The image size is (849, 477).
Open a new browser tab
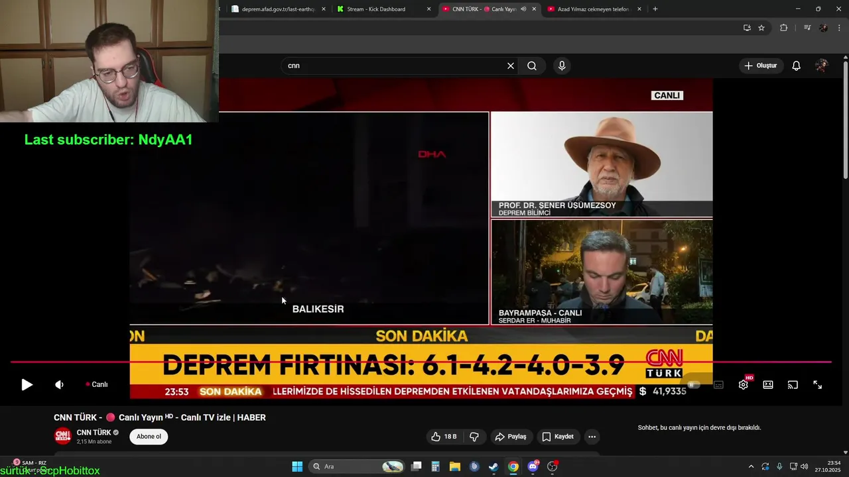coord(655,9)
